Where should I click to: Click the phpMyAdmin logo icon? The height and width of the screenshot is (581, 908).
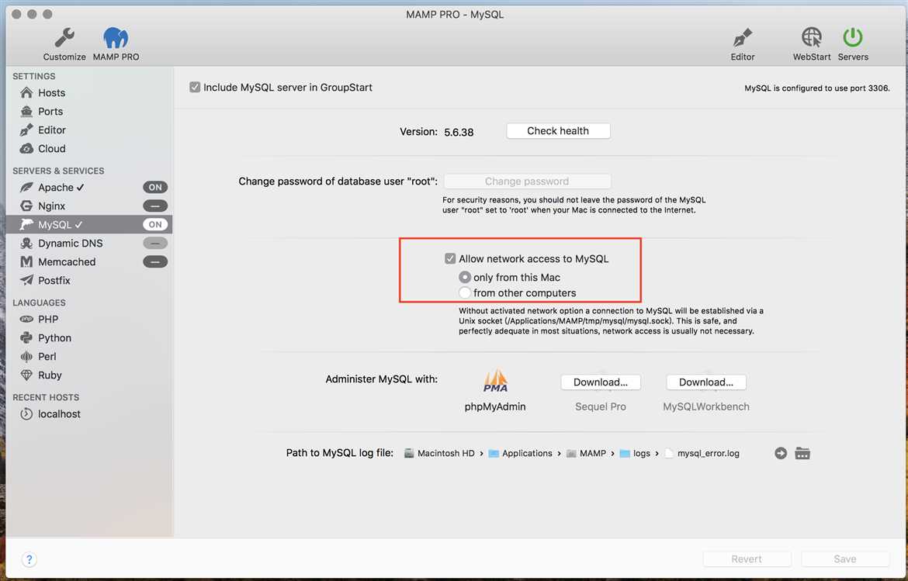(x=495, y=381)
